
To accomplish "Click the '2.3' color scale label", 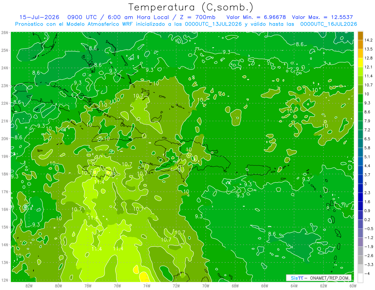I will point(367,192).
